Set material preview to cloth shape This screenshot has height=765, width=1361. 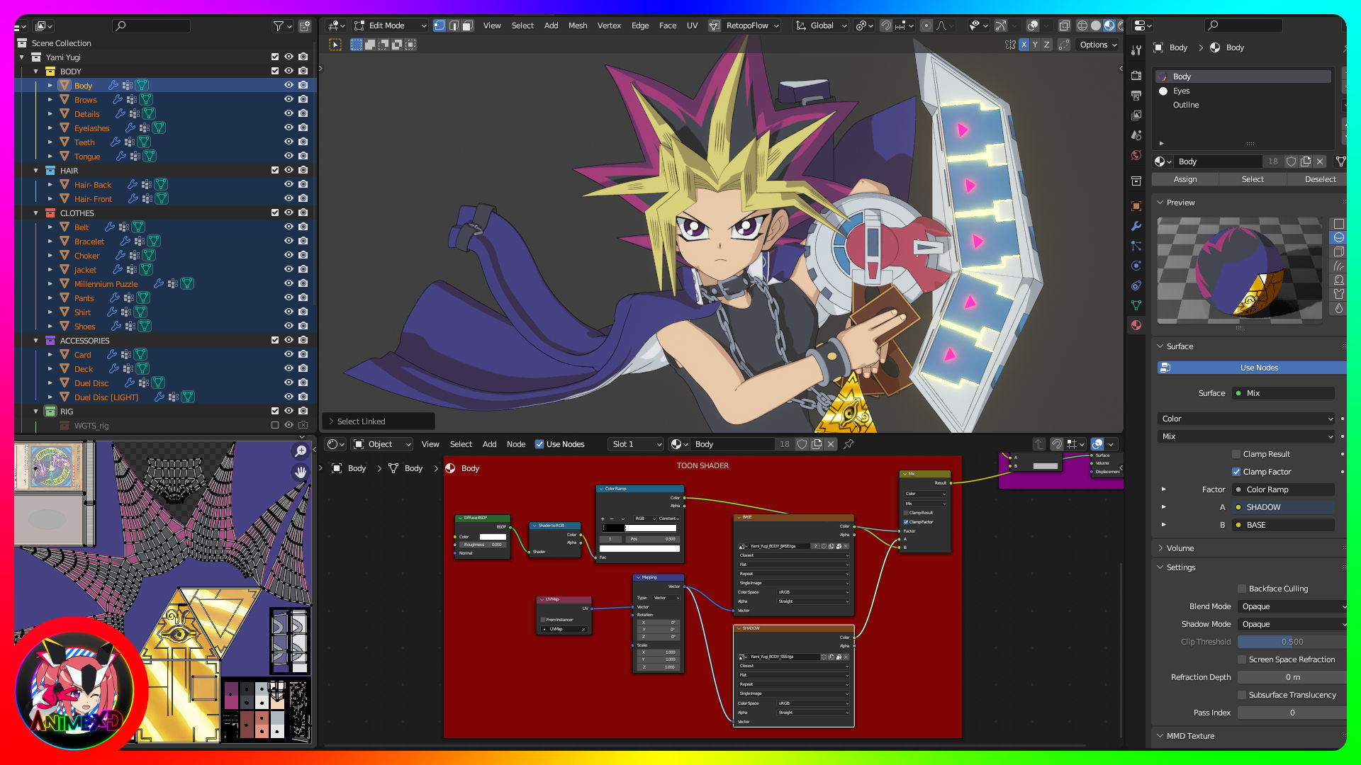(1339, 294)
